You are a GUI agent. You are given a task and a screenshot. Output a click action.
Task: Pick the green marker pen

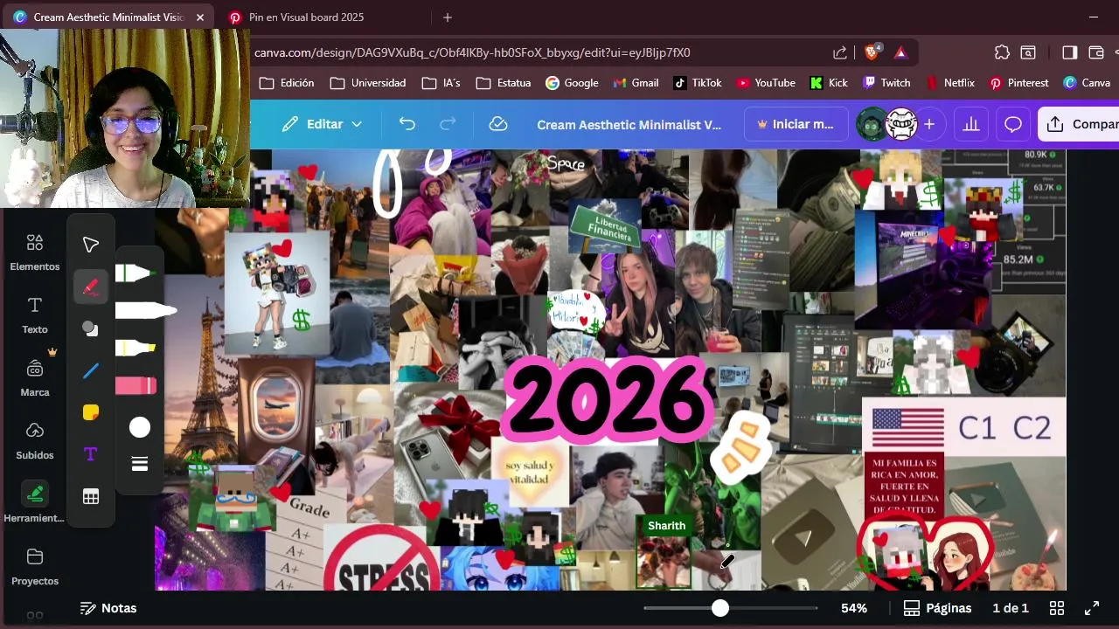tap(136, 273)
